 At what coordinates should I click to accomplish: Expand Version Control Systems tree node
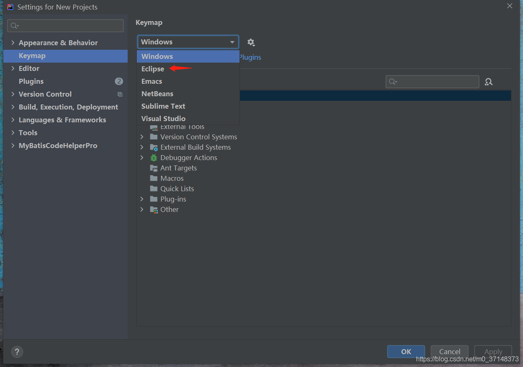tap(142, 137)
